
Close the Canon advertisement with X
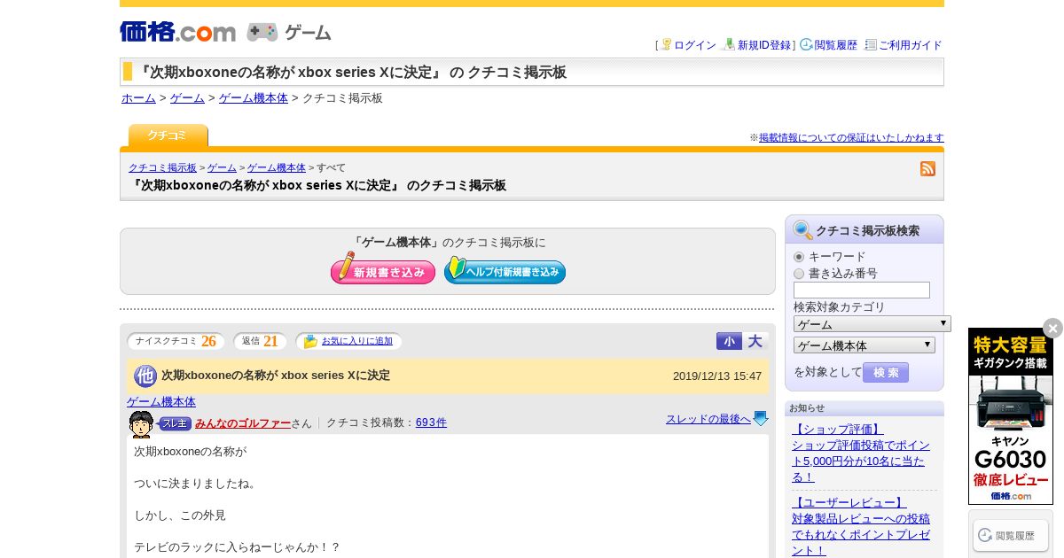[1052, 328]
